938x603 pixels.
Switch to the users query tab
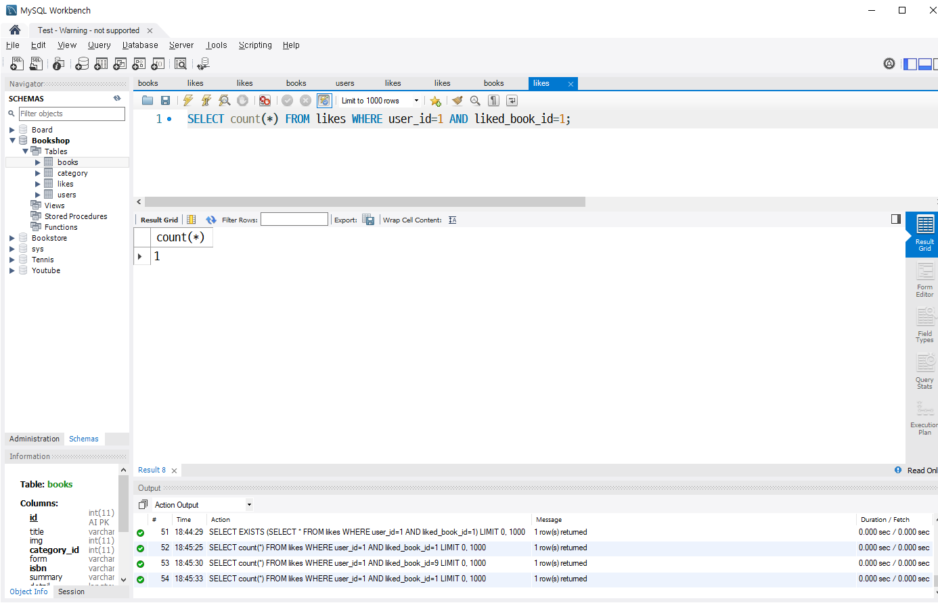click(344, 83)
